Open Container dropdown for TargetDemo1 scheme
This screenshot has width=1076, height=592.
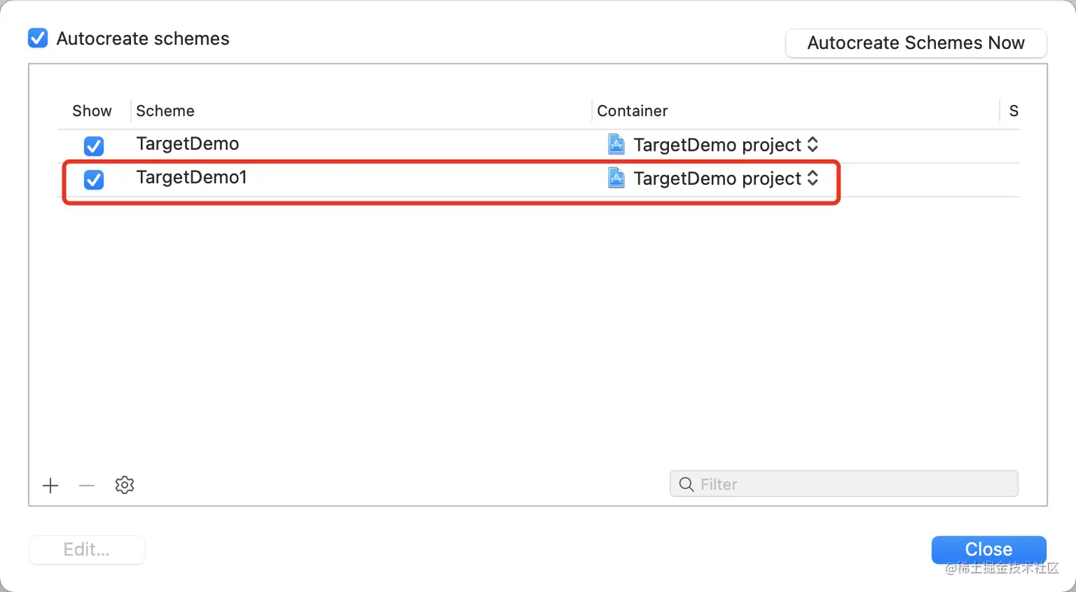812,178
